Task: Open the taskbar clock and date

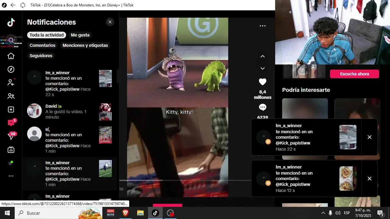Action: pos(363,213)
